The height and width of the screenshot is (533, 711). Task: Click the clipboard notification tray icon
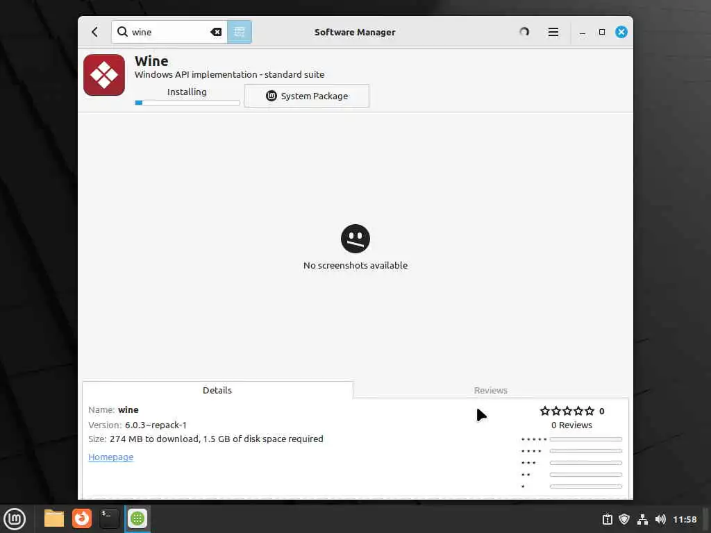(x=607, y=519)
